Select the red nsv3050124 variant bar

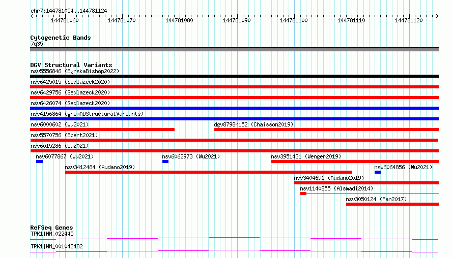392,204
